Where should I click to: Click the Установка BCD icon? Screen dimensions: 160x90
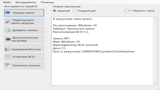pos(8,57)
